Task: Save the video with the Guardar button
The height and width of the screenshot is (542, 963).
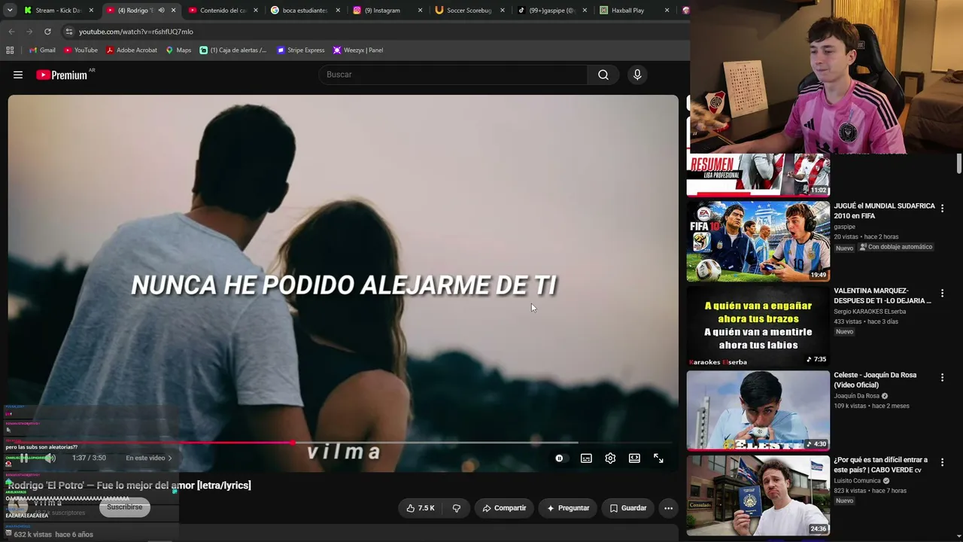Action: tap(627, 508)
